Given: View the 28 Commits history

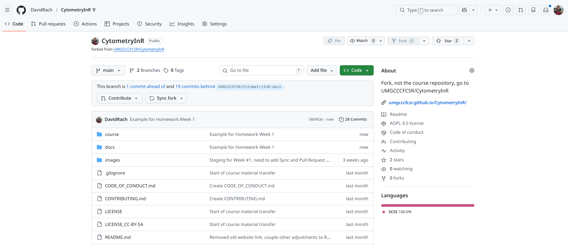Looking at the screenshot, I should (353, 119).
